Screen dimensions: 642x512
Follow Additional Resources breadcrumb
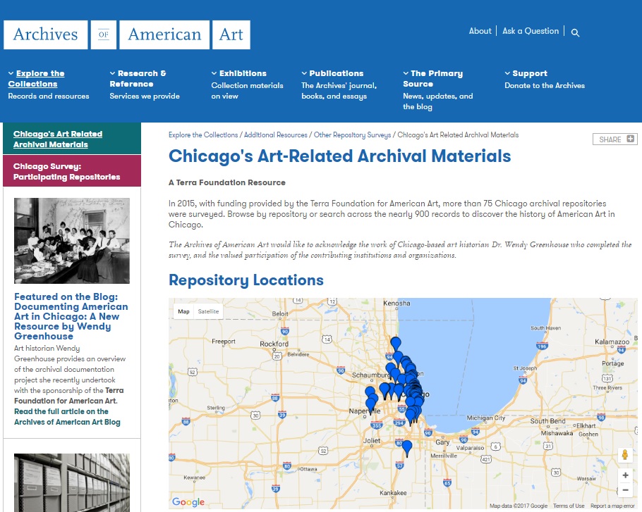276,135
